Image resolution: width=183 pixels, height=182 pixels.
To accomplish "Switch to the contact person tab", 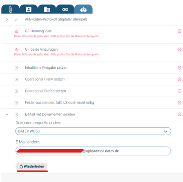I will point(29,9).
